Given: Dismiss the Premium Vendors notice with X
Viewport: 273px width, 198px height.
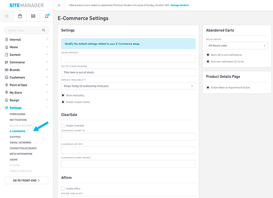Looking at the screenshot, I should pyautogui.click(x=59, y=5).
